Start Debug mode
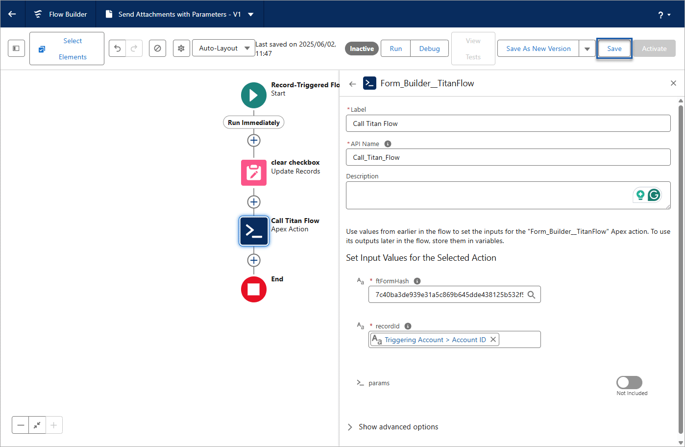This screenshot has width=685, height=447. (429, 49)
